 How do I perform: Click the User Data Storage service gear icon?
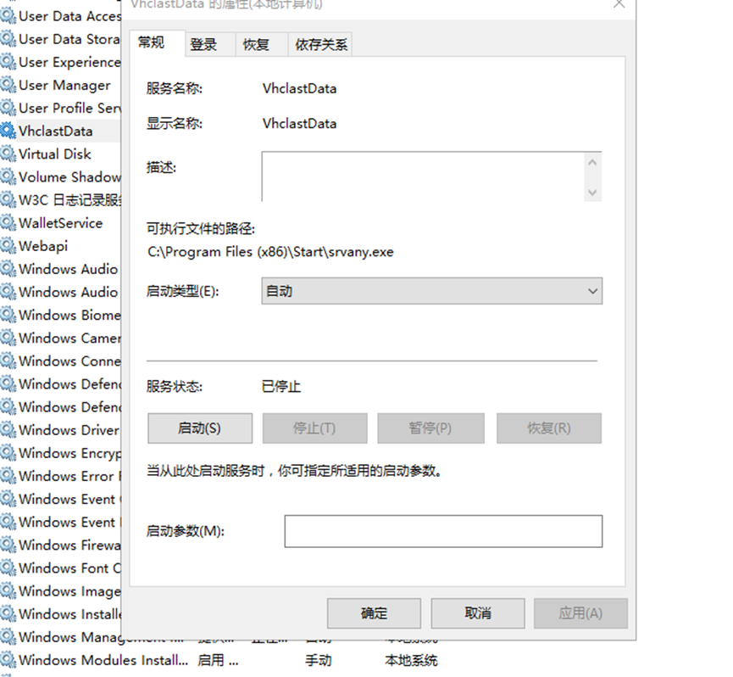pos(8,39)
